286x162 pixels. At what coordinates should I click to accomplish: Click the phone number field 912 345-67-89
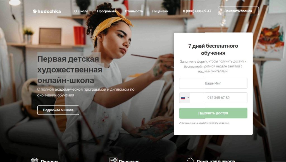coord(218,98)
